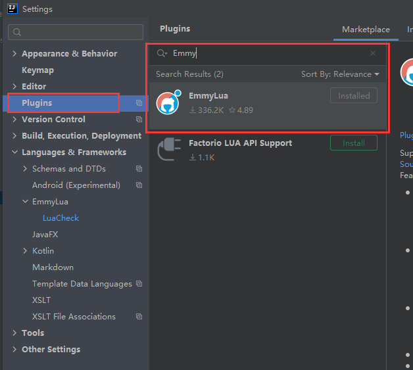Image resolution: width=413 pixels, height=370 pixels.
Task: Open plugin search history magnifier dropdown
Action: click(x=162, y=53)
